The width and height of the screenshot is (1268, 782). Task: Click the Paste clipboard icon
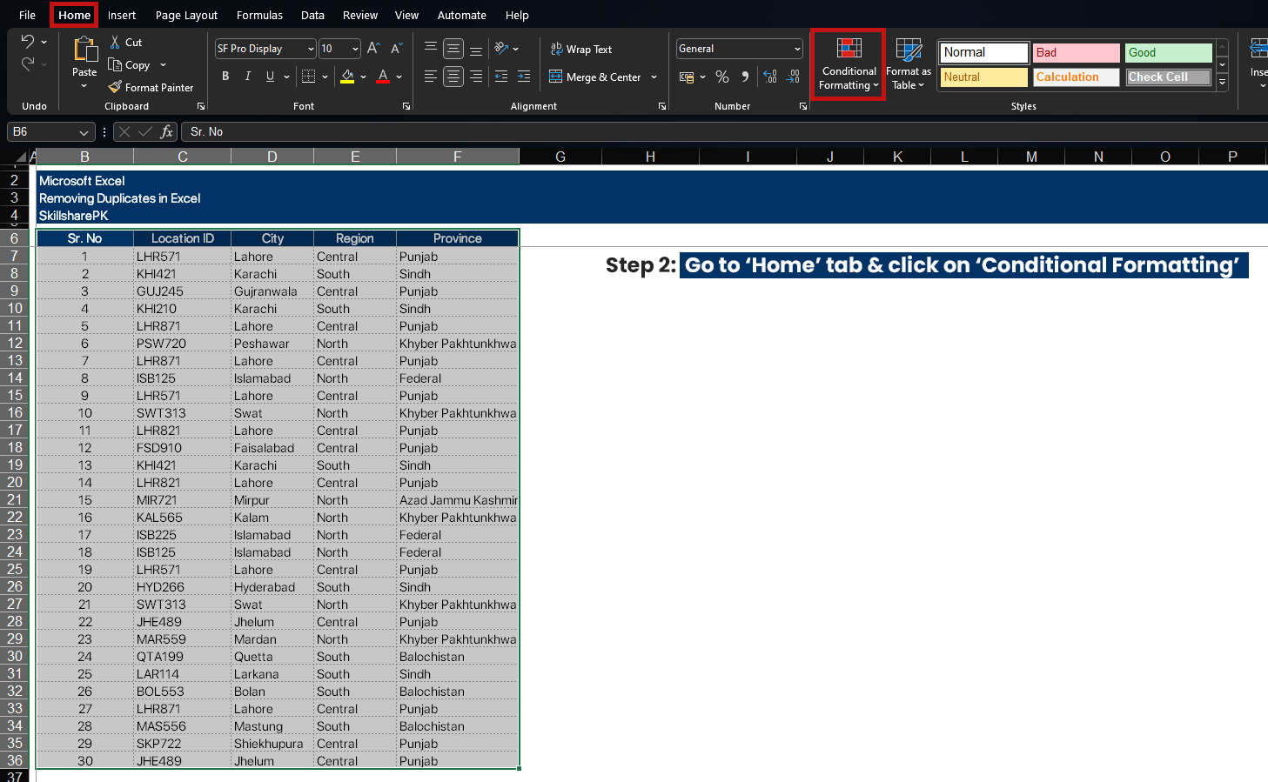(84, 50)
